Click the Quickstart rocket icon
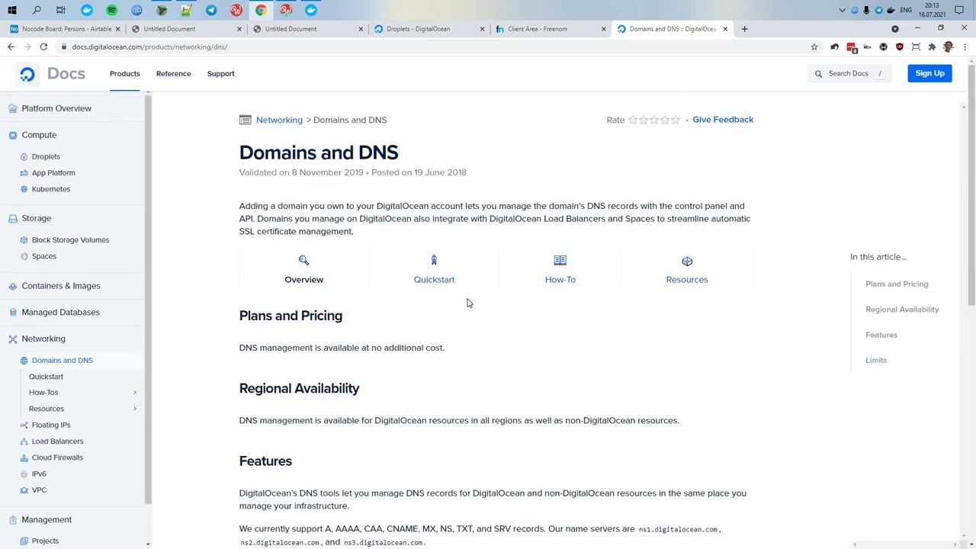This screenshot has width=976, height=549. (434, 261)
